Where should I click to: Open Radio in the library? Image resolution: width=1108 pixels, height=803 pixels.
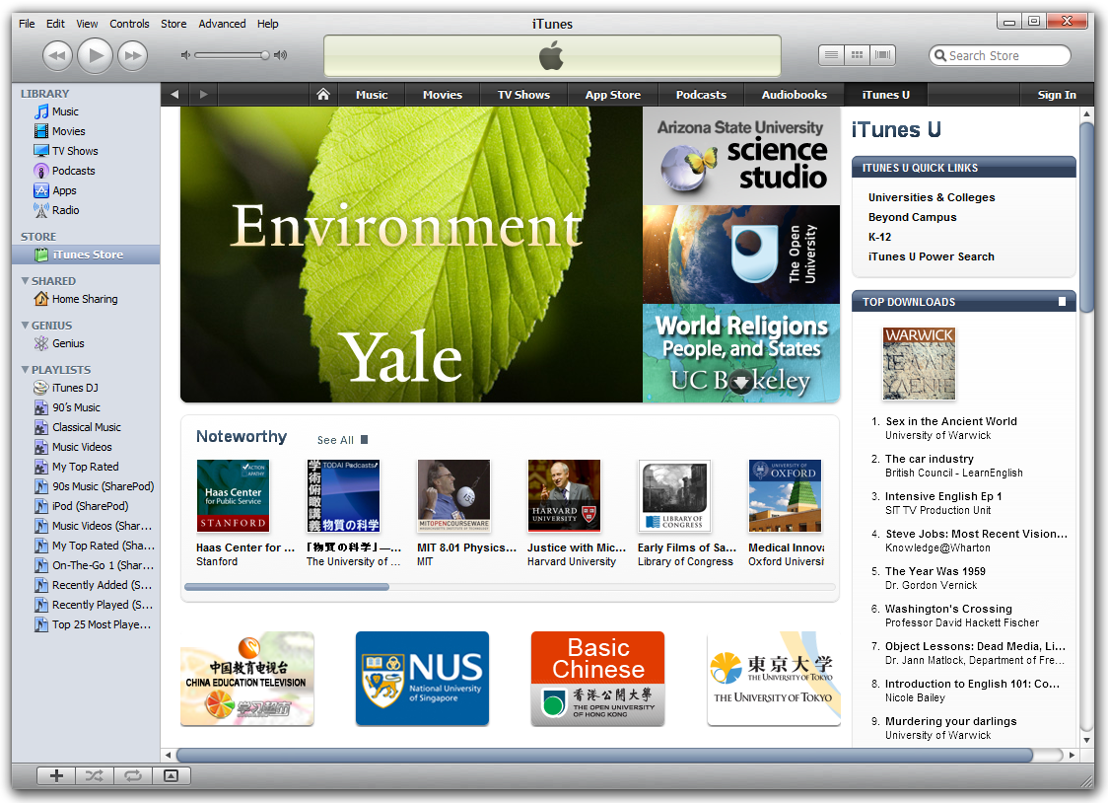coord(66,211)
